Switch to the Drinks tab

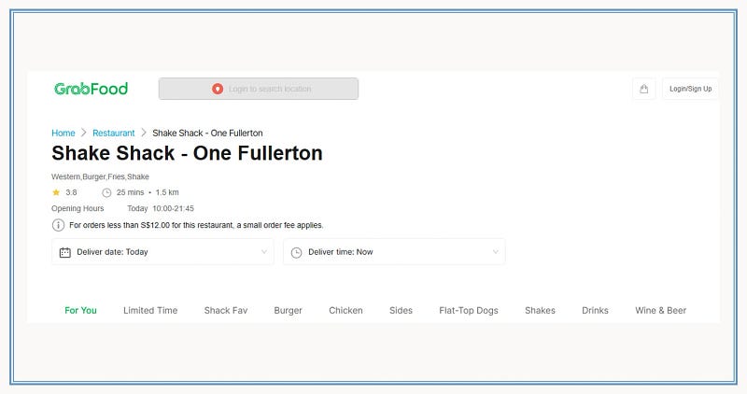point(595,310)
